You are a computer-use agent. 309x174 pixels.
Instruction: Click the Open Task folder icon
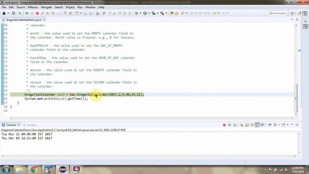pyautogui.click(x=177, y=13)
